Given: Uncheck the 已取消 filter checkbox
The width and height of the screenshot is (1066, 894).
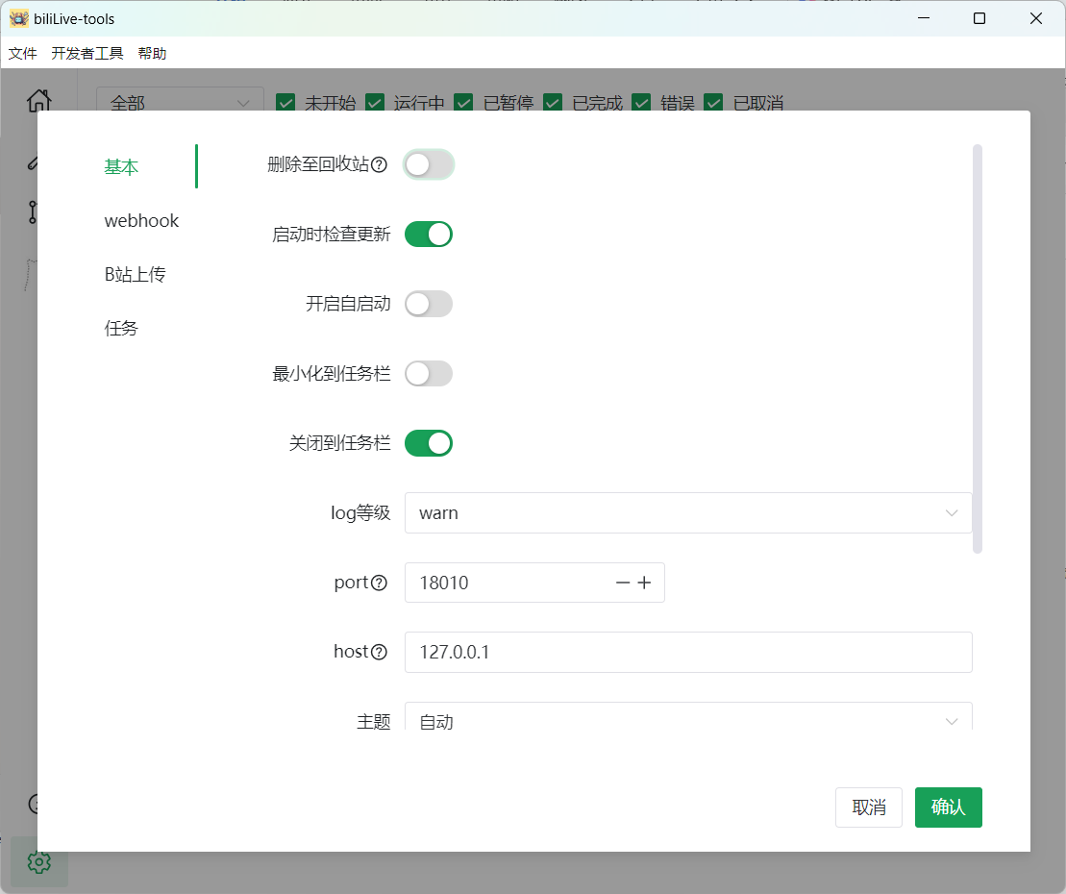Looking at the screenshot, I should [713, 103].
